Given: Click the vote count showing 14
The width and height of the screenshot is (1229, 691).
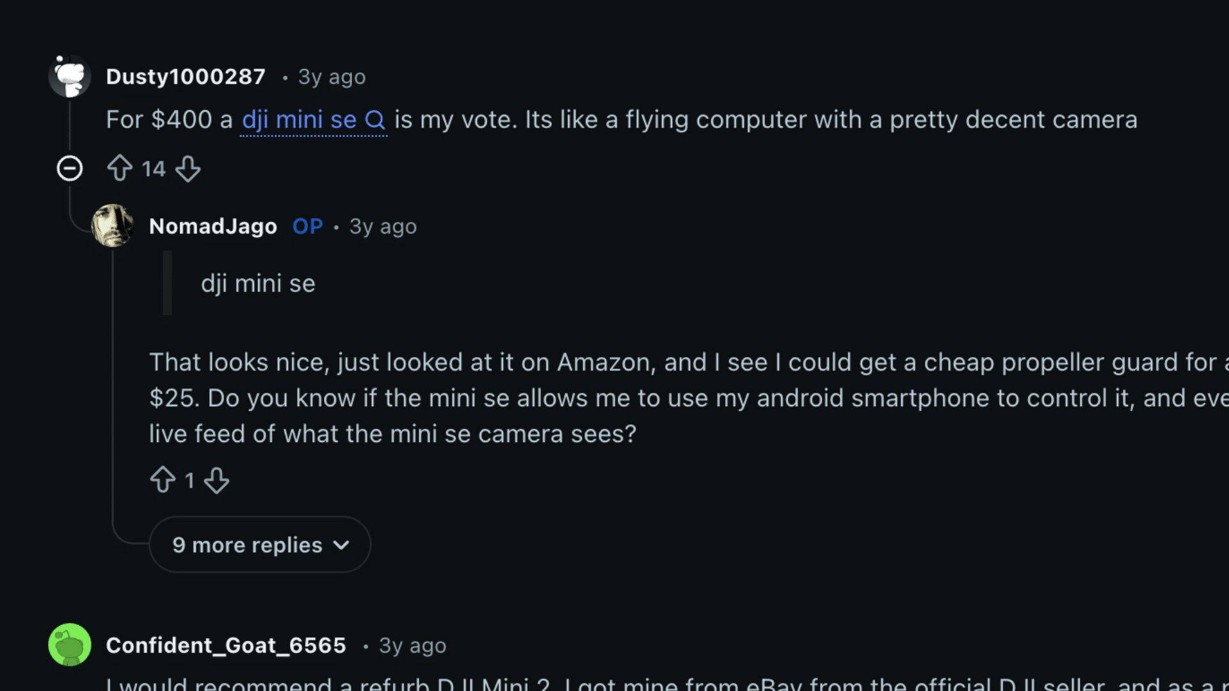Looking at the screenshot, I should point(154,168).
